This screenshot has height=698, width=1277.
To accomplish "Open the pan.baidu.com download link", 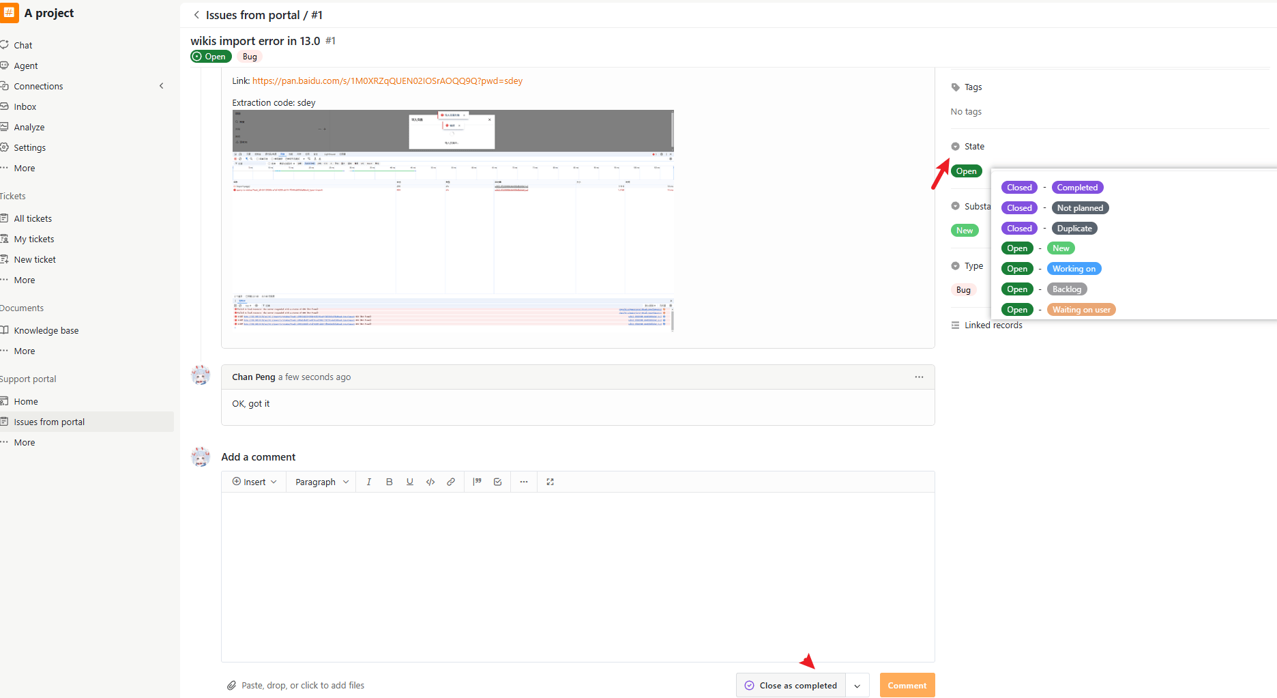I will [387, 81].
